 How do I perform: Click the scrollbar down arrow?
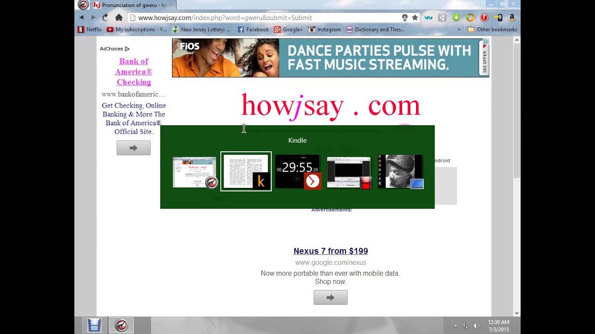[516, 313]
